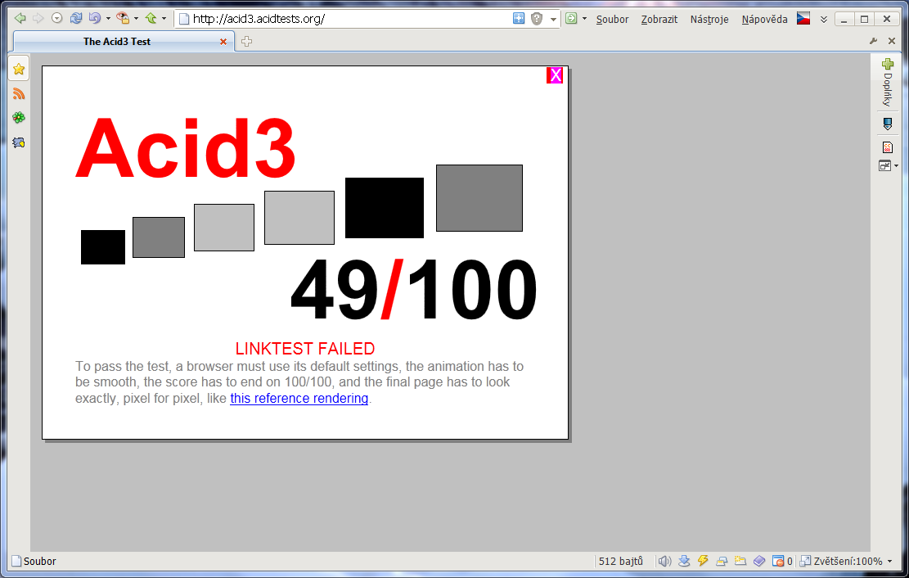Open a new tab with the plus button
The height and width of the screenshot is (578, 909).
tap(246, 42)
